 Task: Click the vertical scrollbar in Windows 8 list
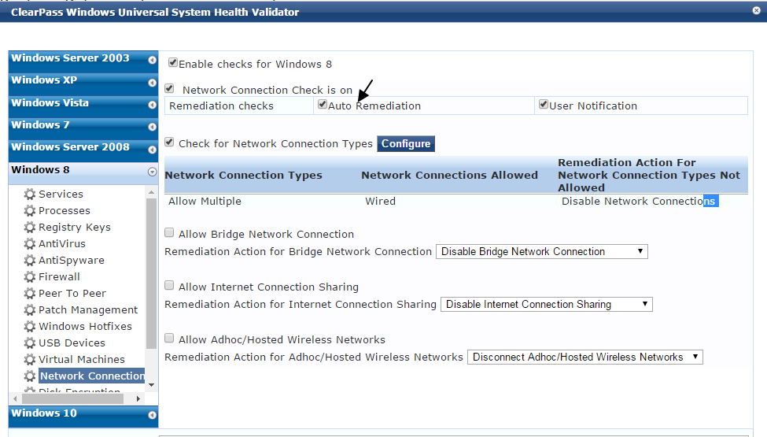[x=151, y=274]
